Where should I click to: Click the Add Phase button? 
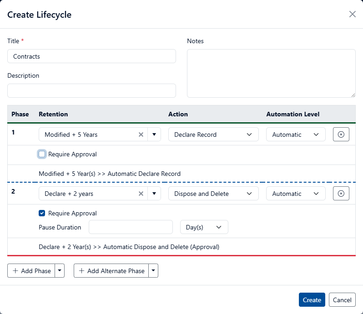pos(31,271)
